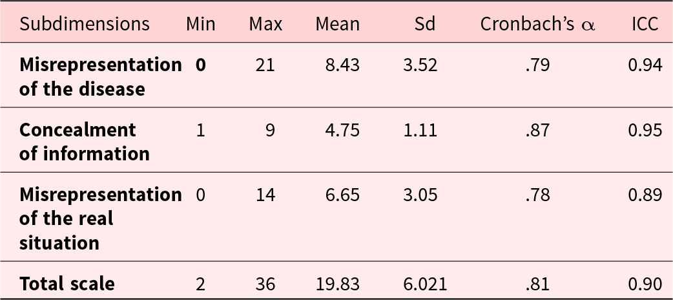Click the ICC column header

(645, 25)
